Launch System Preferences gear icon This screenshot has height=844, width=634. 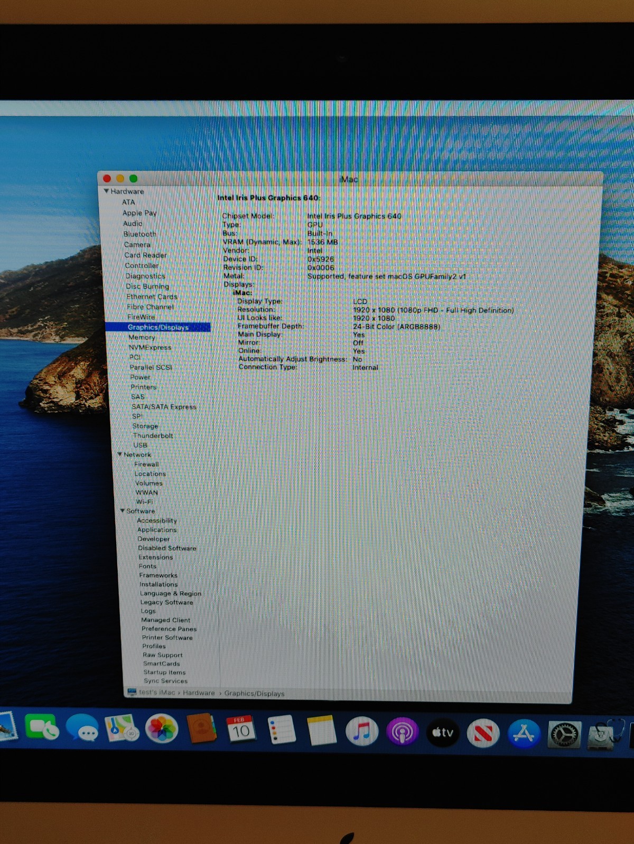click(x=564, y=734)
